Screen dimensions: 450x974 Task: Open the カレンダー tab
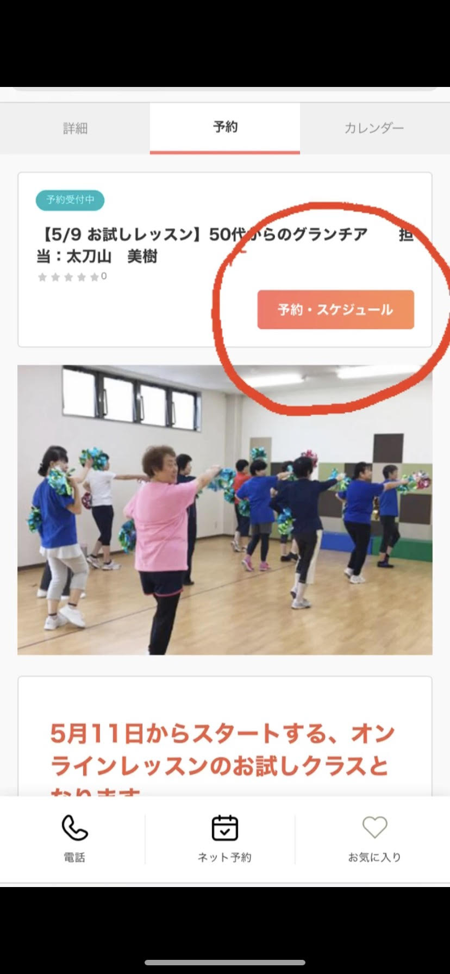pos(374,128)
